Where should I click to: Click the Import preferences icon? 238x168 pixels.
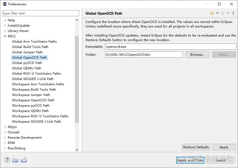pyautogui.click(x=16, y=160)
